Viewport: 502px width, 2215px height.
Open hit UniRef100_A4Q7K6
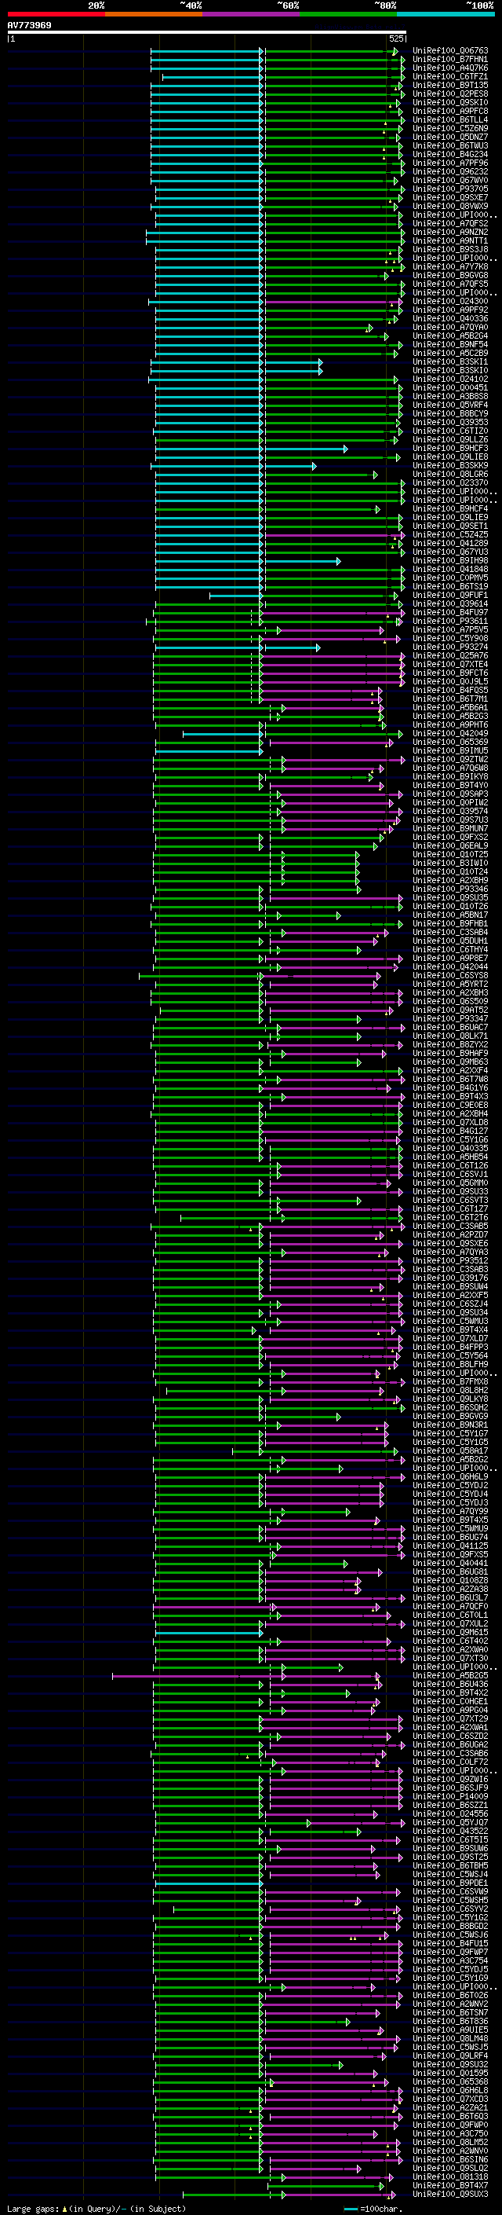[x=449, y=68]
